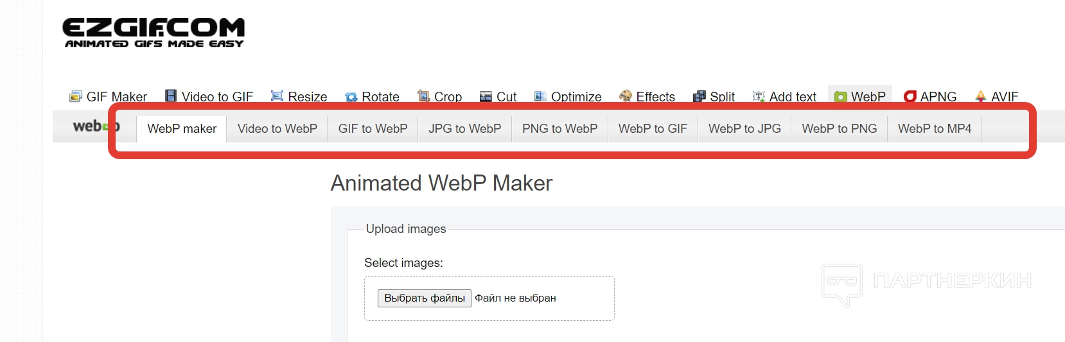This screenshot has width=1065, height=342.
Task: Open the Optimize tool icon
Action: tap(540, 96)
